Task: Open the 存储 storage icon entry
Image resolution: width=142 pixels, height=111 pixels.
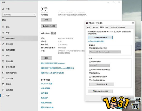Action: click(3, 55)
